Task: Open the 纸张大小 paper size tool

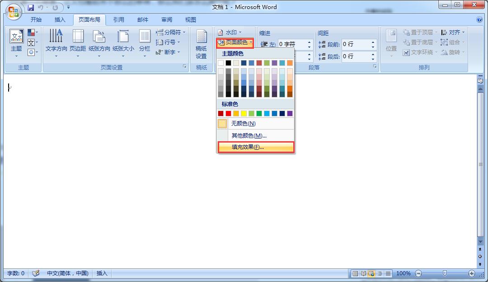Action: [123, 43]
